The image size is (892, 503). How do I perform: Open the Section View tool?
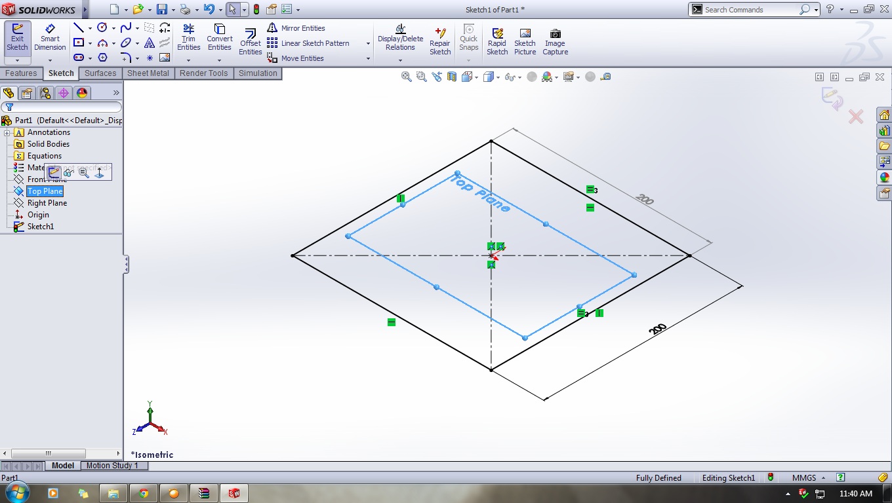coord(452,77)
